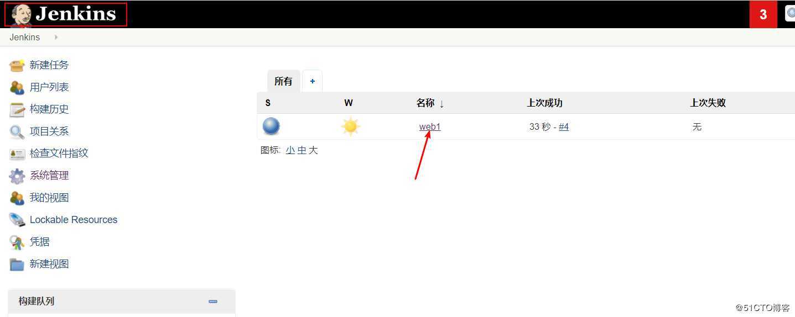The width and height of the screenshot is (795, 317).
Task: Collapse the 构建队列 panel with minus button
Action: pos(213,302)
